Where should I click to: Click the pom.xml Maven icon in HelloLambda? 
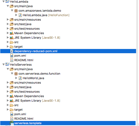(x=12, y=56)
